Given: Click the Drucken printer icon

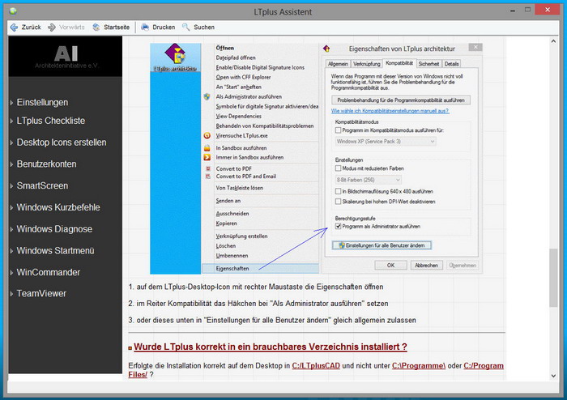Looking at the screenshot, I should pyautogui.click(x=145, y=27).
